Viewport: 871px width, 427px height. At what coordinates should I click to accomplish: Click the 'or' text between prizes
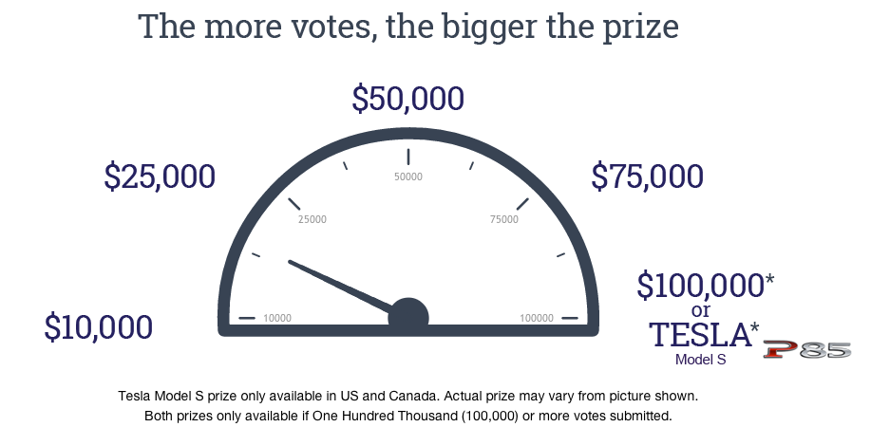(701, 310)
